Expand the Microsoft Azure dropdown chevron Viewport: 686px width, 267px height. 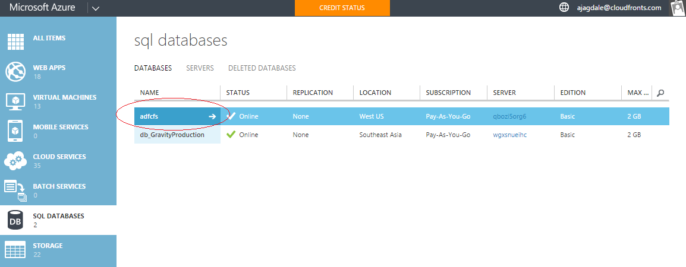click(x=96, y=8)
